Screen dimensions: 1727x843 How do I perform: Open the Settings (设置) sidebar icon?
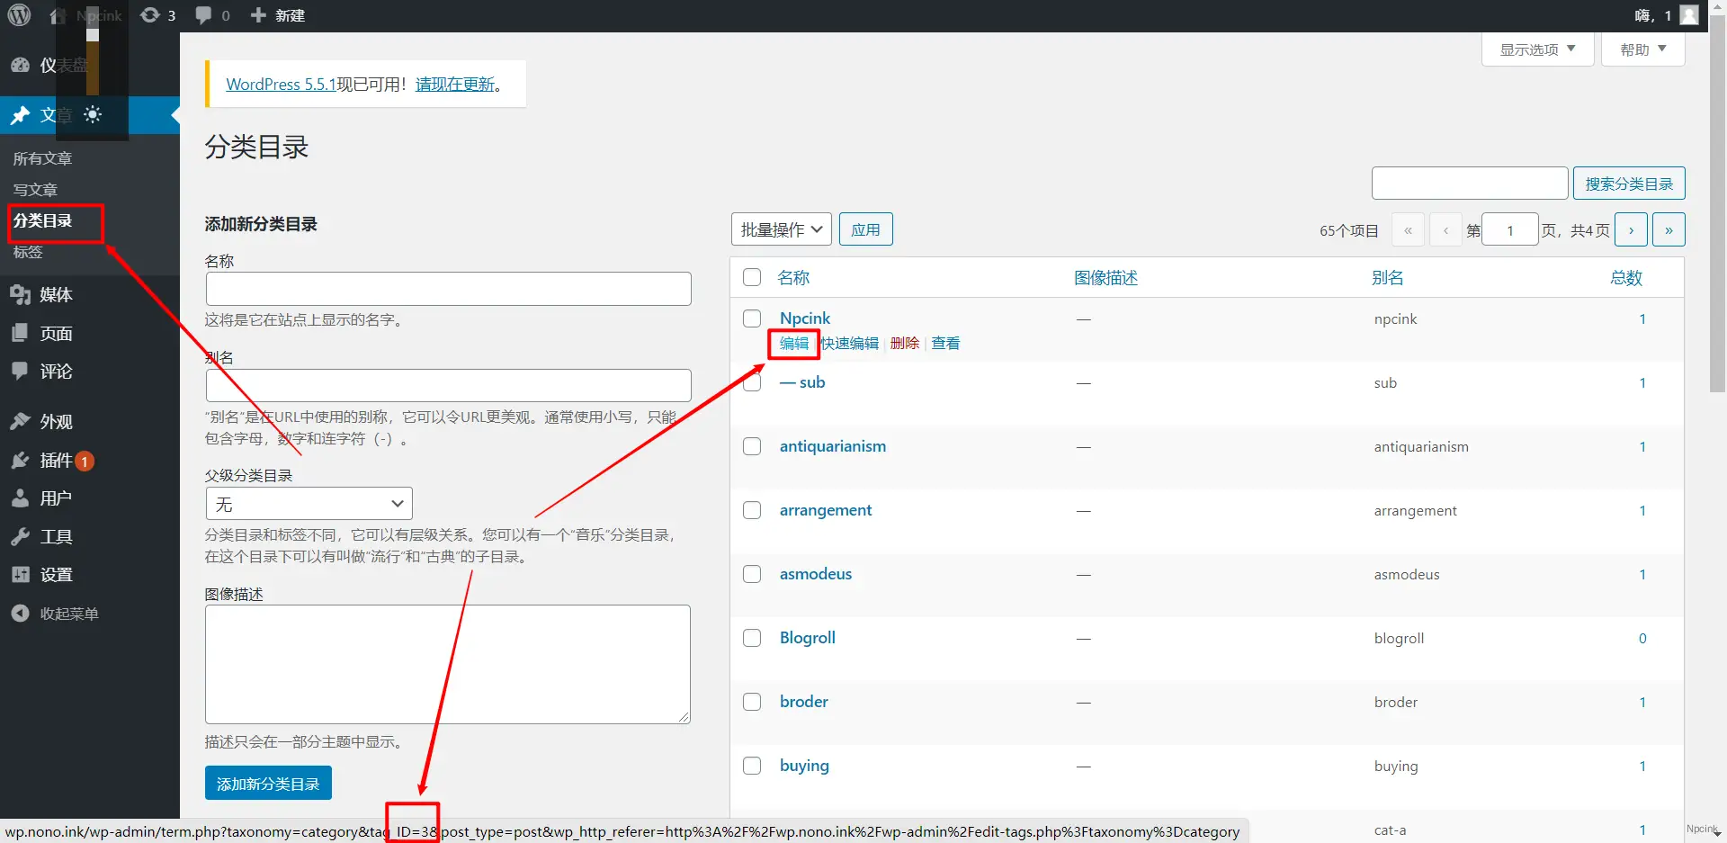(20, 574)
